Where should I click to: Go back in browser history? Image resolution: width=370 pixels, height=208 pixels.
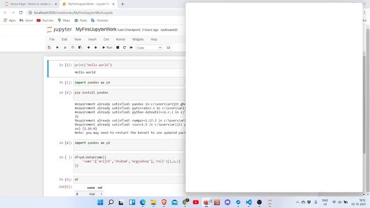5,13
